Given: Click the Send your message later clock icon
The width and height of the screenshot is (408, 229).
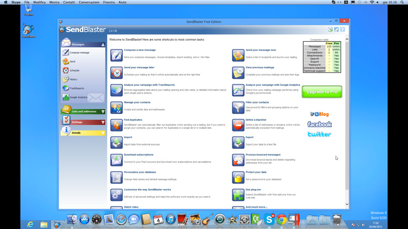Looking at the screenshot, I should 116,72.
